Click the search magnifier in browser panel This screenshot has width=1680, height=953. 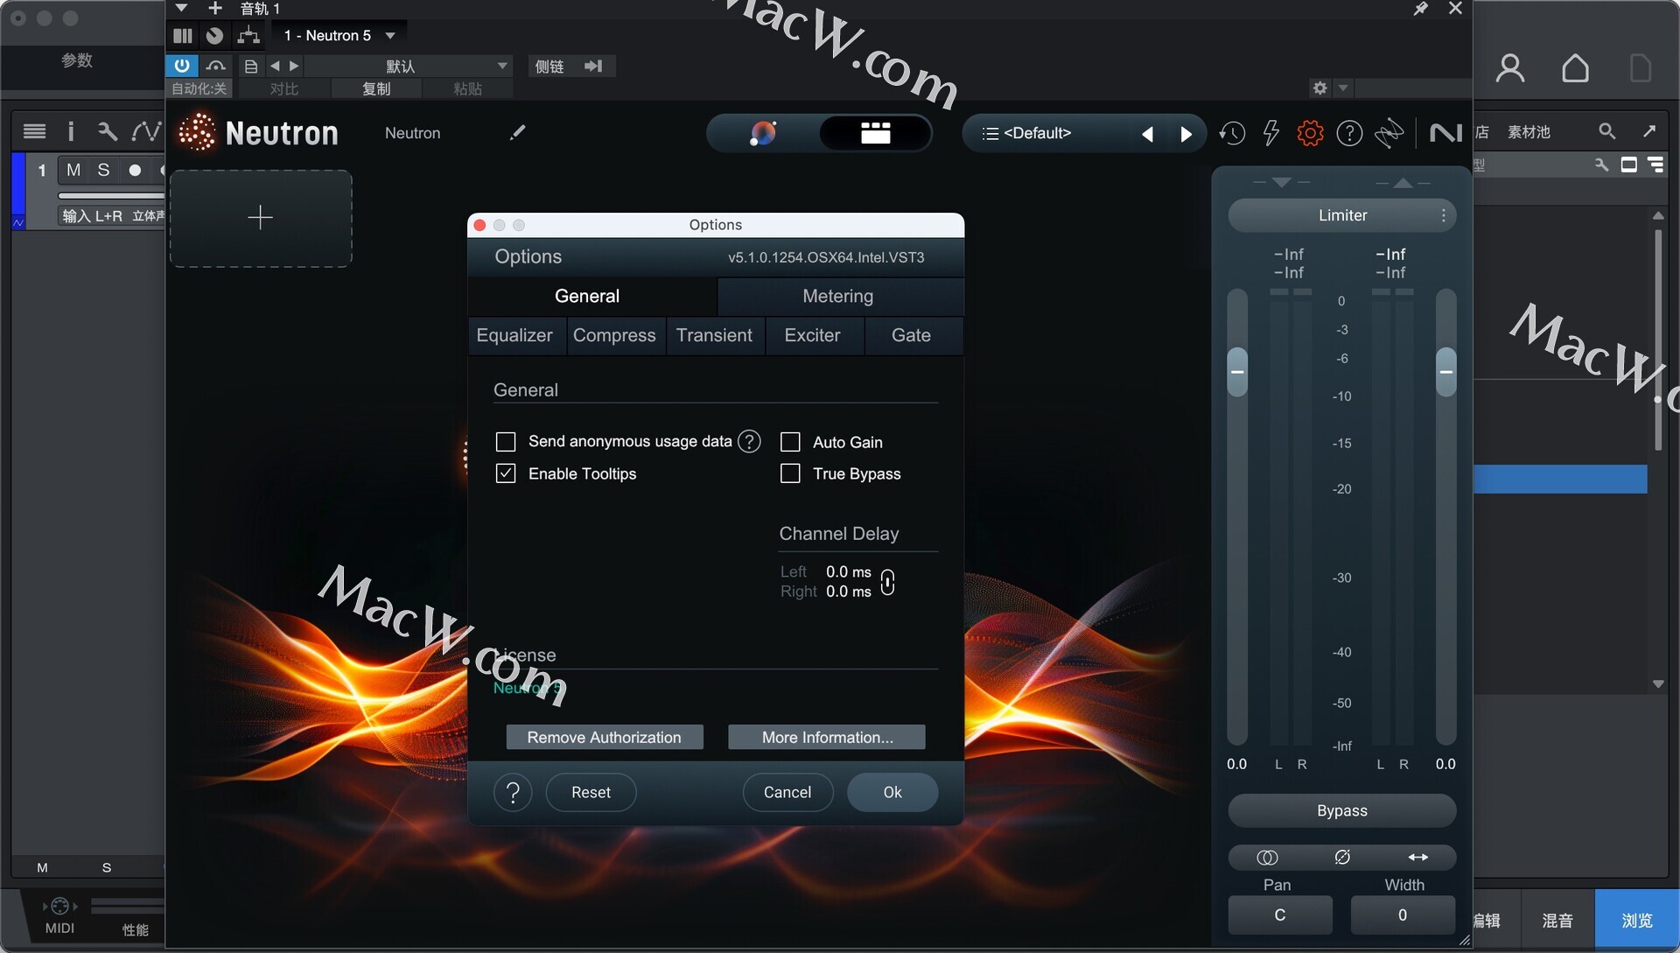[1606, 131]
